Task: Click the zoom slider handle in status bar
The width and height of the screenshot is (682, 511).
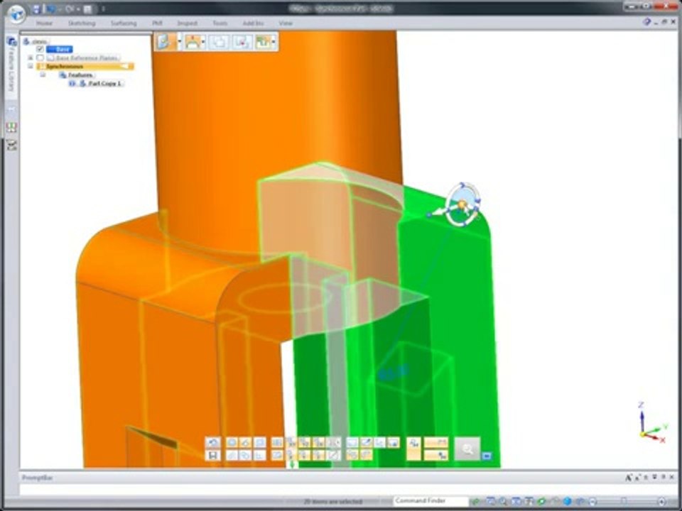Action: 623,502
